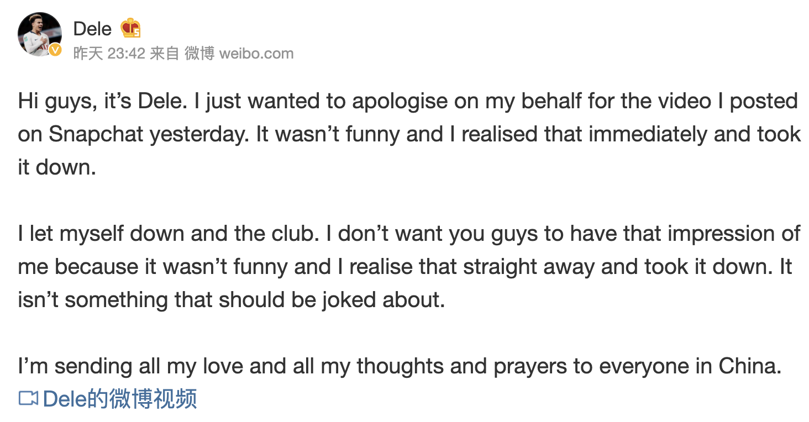Screen dimensions: 809x422
Task: Click the video camera icon below post
Action: coord(28,398)
